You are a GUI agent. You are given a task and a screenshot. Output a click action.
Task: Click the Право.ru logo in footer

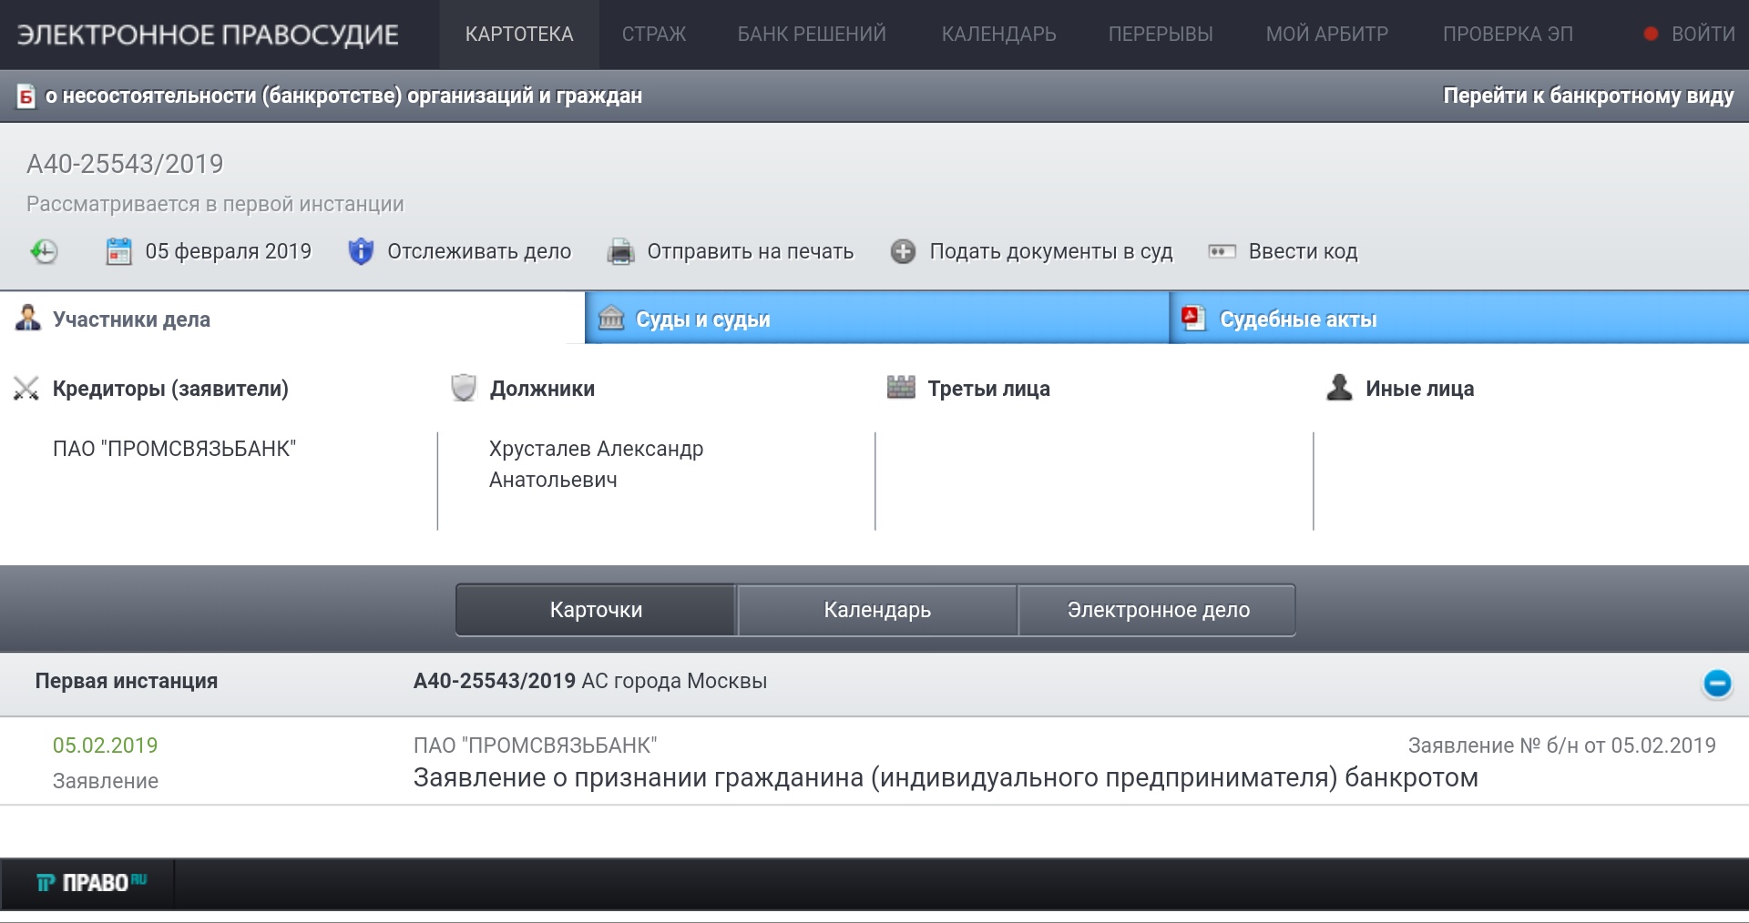pos(91,882)
